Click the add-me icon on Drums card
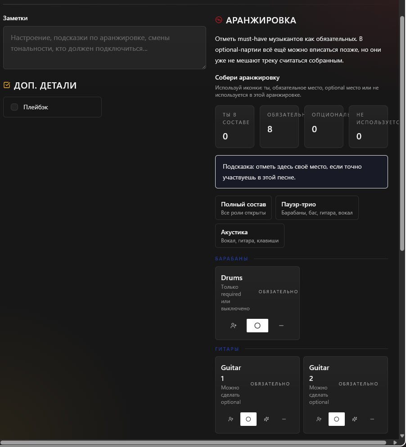Viewport: 406px width, 447px height. 233,326
